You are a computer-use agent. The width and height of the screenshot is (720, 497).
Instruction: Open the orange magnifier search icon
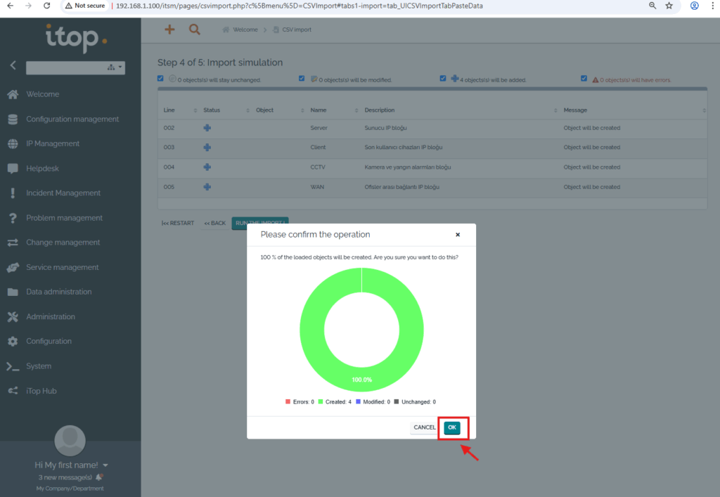pyautogui.click(x=194, y=30)
